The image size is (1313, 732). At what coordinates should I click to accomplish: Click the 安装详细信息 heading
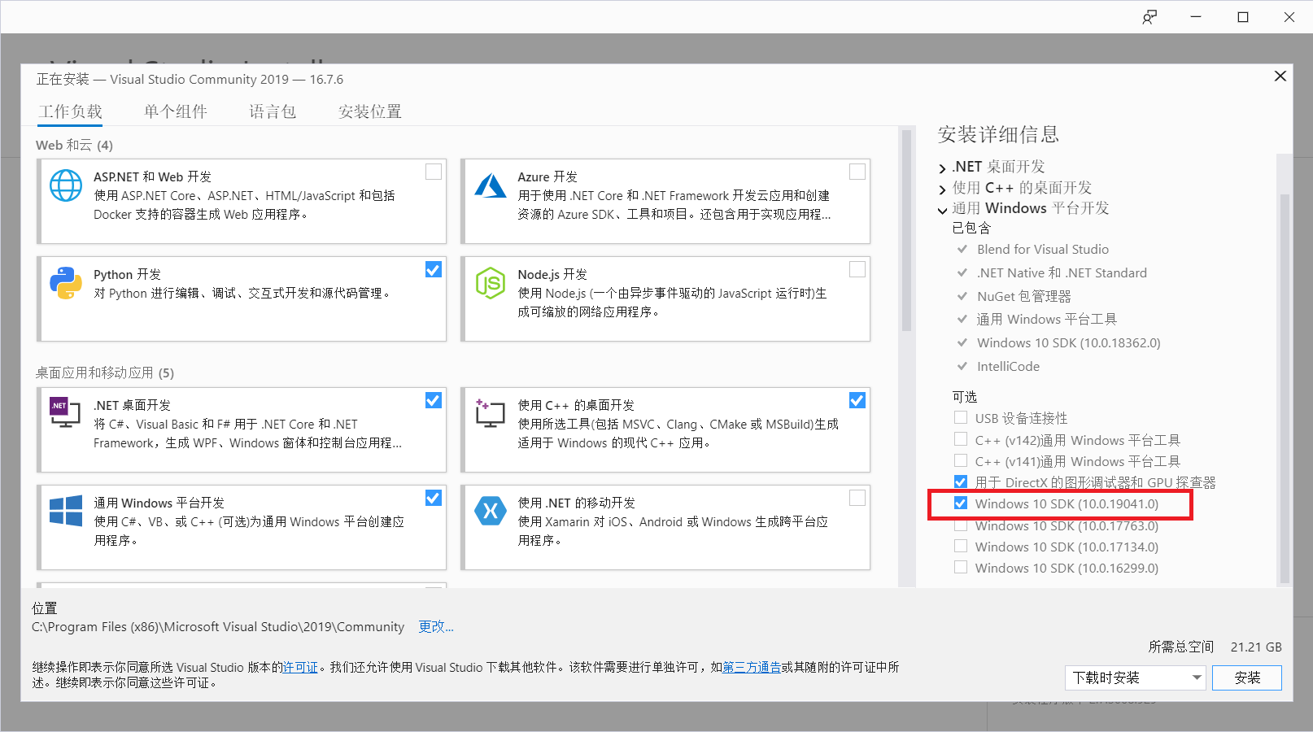pos(998,134)
